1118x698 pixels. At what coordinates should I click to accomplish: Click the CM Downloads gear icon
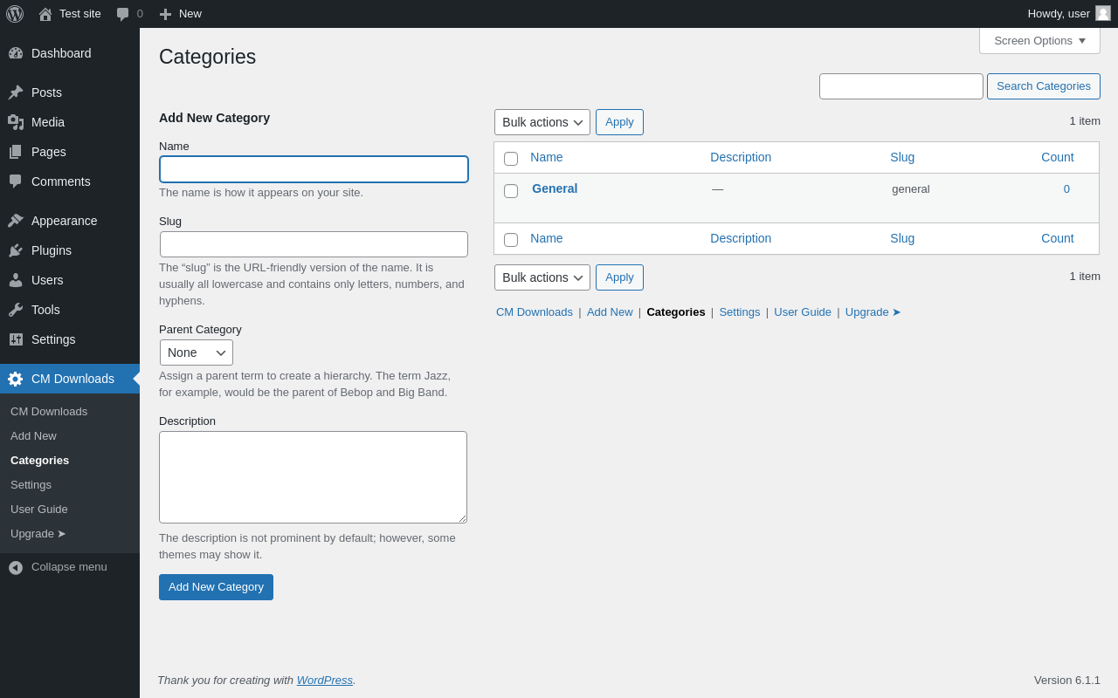coord(16,379)
